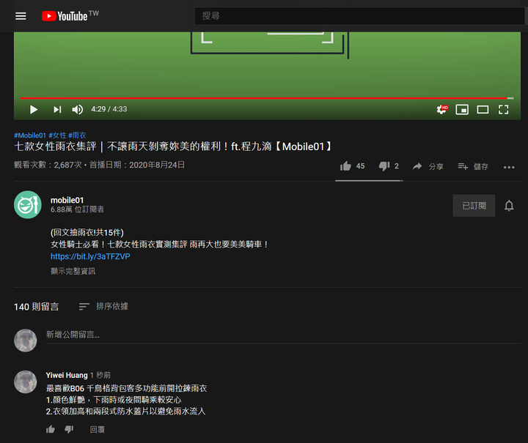Click the video title text
Viewport: 528px width, 443px height.
tap(172, 146)
